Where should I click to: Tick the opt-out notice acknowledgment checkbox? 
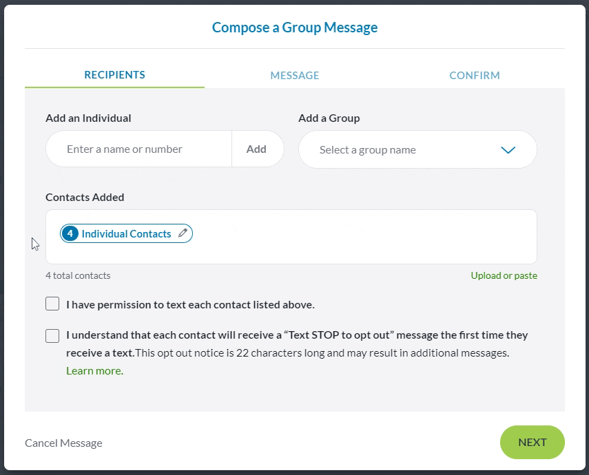(52, 335)
